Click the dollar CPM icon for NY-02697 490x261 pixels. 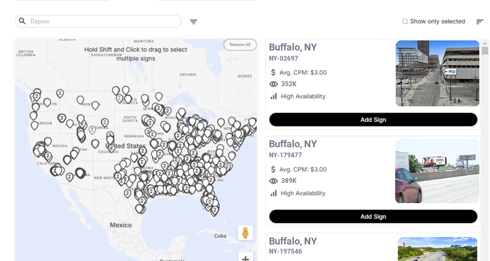point(274,72)
